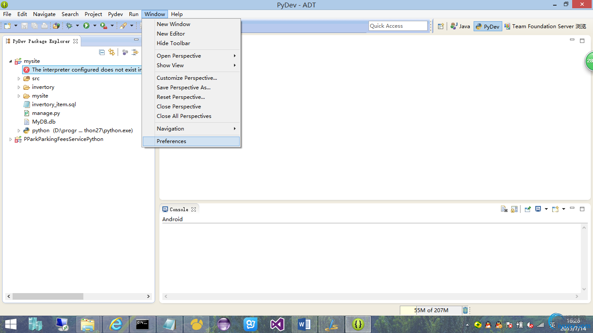Click the Windows Start button
This screenshot has height=333, width=593.
[10, 324]
